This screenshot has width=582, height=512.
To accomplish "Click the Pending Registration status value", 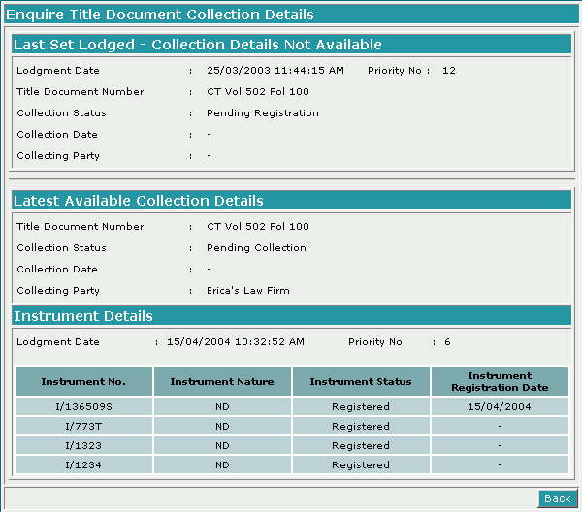I will click(x=263, y=113).
